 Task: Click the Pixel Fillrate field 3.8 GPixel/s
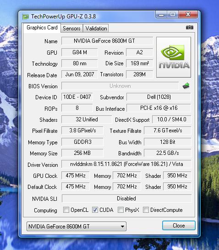tap(82, 131)
